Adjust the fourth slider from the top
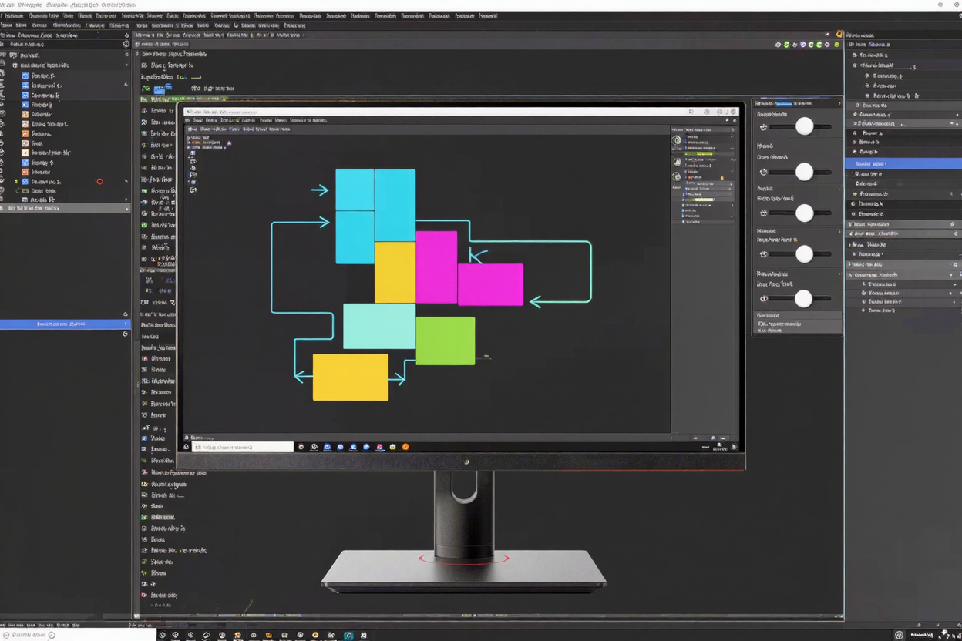 pos(804,254)
